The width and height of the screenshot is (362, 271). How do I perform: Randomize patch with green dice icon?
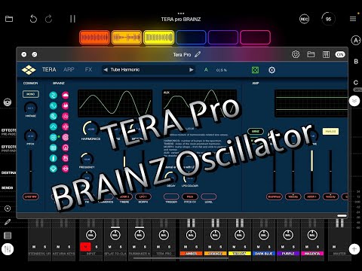point(255,70)
